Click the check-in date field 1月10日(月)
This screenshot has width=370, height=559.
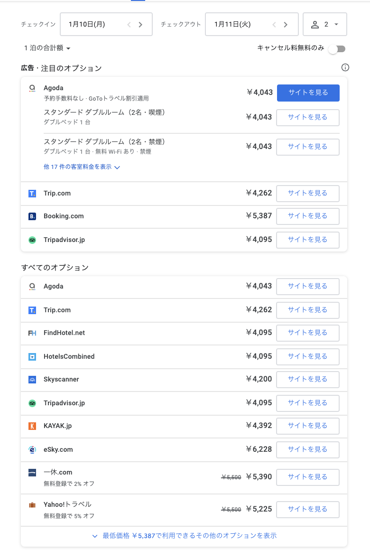(x=106, y=24)
